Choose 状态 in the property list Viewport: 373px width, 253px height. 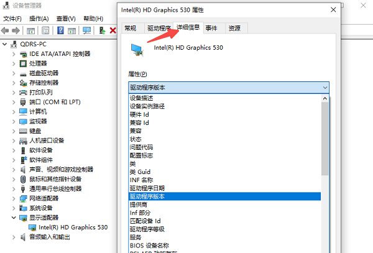tap(224, 139)
